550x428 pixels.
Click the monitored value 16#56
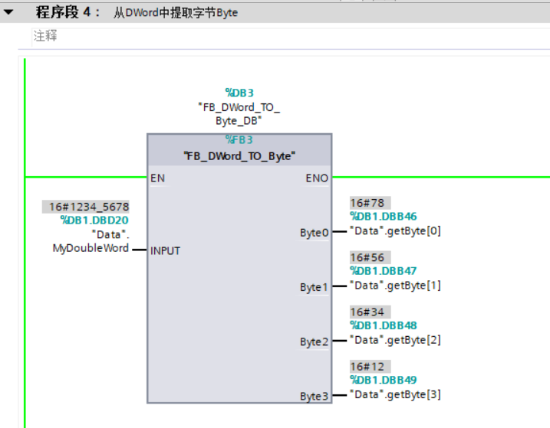coord(370,257)
